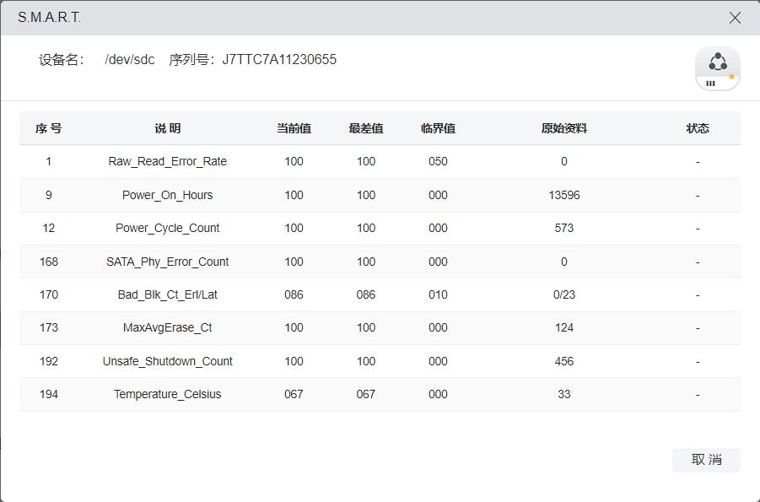
Task: Click the 临界值 column header
Action: coord(438,128)
